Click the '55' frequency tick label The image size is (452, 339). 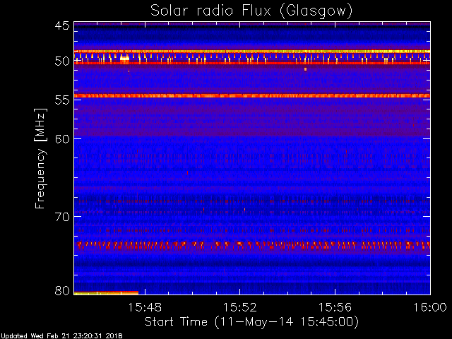coord(62,100)
